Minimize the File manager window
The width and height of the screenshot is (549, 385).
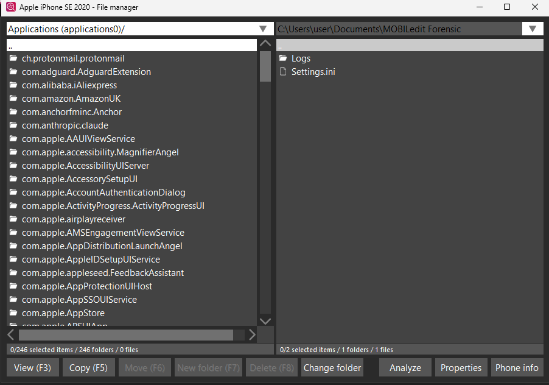(x=480, y=7)
